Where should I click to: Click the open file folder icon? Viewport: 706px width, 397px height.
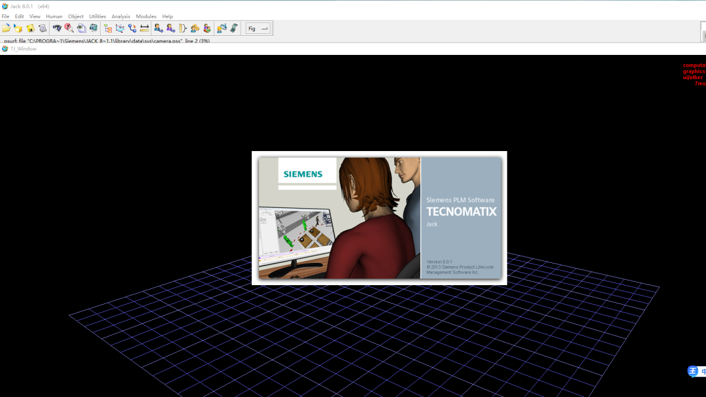pos(7,28)
